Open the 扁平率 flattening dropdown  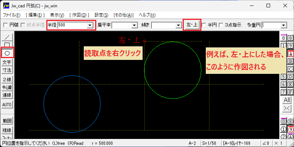click(134, 25)
